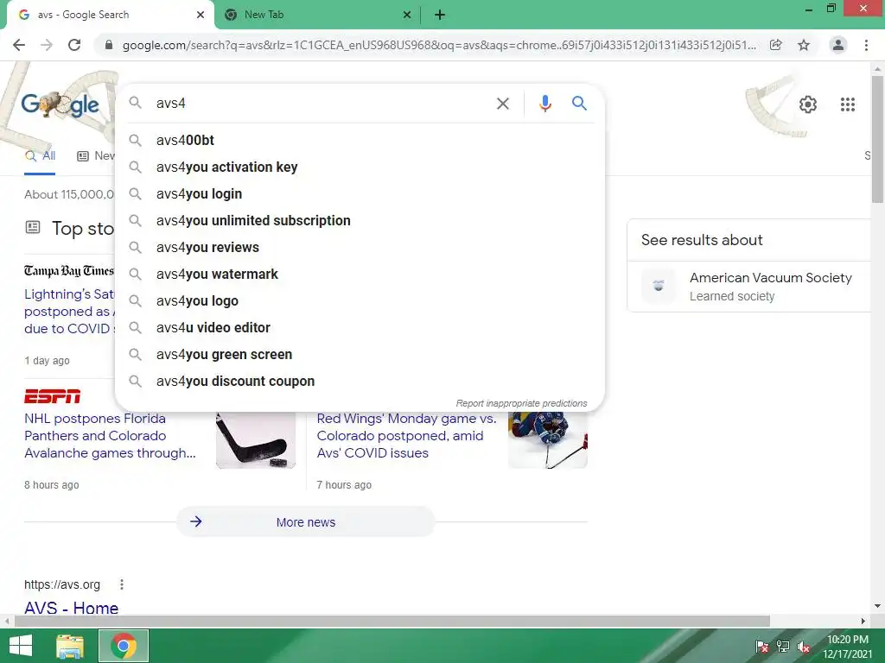Choose suggestion avs4you green screen
The image size is (885, 663).
click(360, 355)
